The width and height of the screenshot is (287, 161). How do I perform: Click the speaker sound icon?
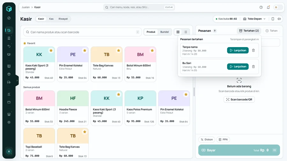pos(279,19)
